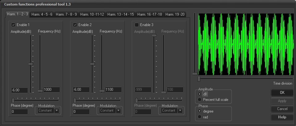Click the waveform vertical zoom slider thumb
Screen dimensions: 296x126
tap(195, 74)
